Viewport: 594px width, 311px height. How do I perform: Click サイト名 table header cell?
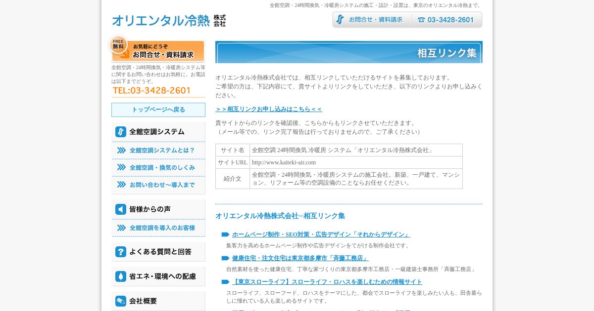point(233,150)
